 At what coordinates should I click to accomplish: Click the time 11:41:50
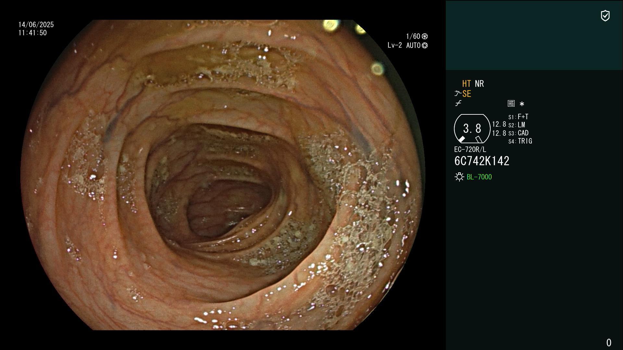pos(32,33)
